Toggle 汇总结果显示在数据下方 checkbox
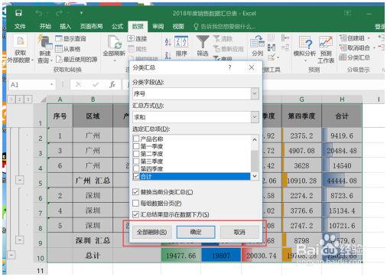Viewport: 387px width, 277px height. pyautogui.click(x=136, y=214)
